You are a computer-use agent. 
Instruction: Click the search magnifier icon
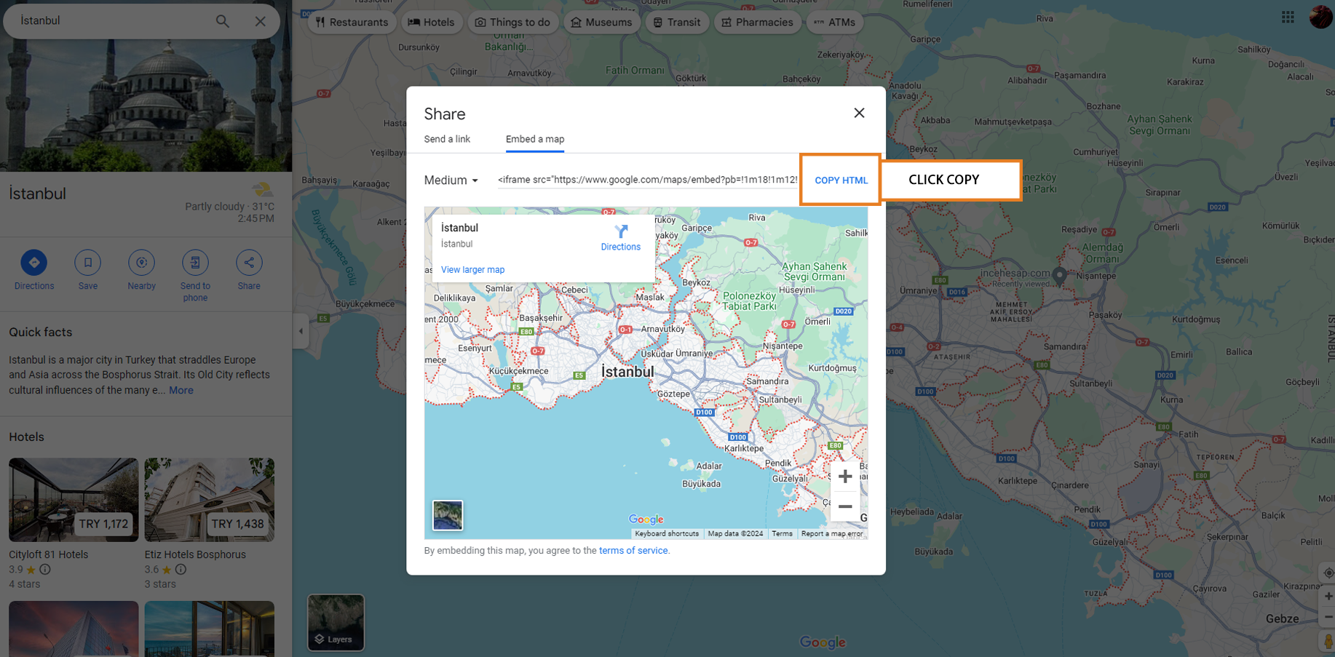pos(222,21)
